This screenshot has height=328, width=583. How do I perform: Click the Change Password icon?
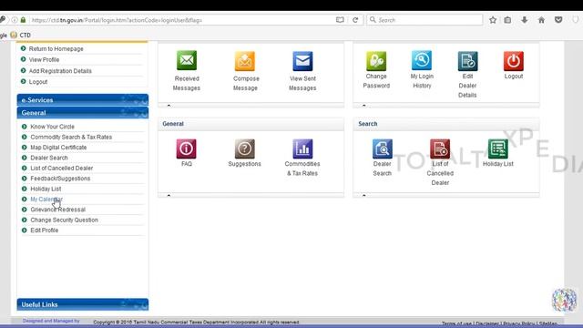coord(376,61)
